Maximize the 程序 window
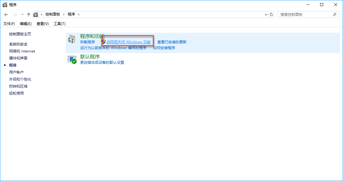 (x=322, y=5)
